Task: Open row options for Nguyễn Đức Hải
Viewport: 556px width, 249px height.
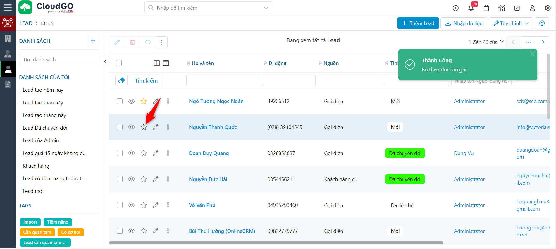Action: click(x=168, y=179)
